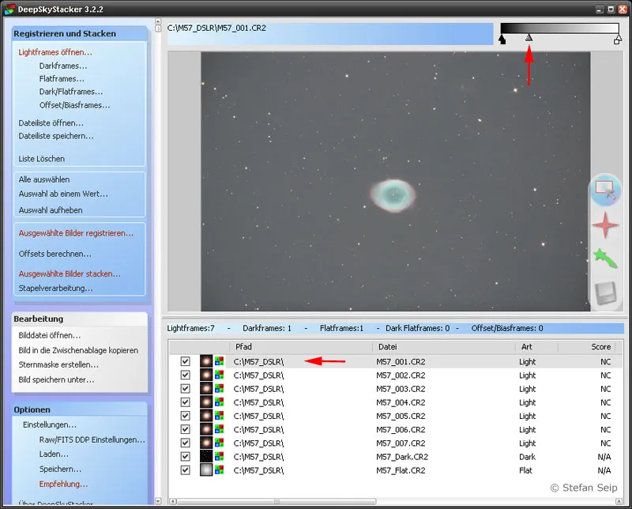Click the file list horizontal scrollbar
The width and height of the screenshot is (632, 509).
[x=276, y=501]
